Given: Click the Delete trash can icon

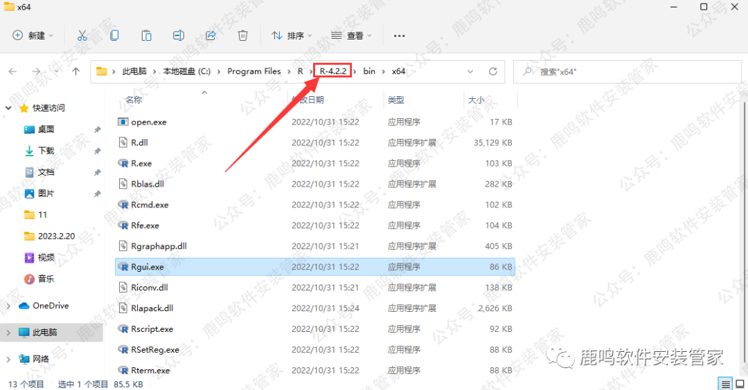Looking at the screenshot, I should [243, 35].
